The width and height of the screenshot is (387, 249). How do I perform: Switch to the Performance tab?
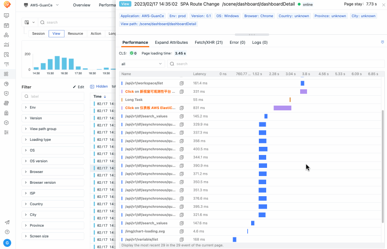click(135, 43)
